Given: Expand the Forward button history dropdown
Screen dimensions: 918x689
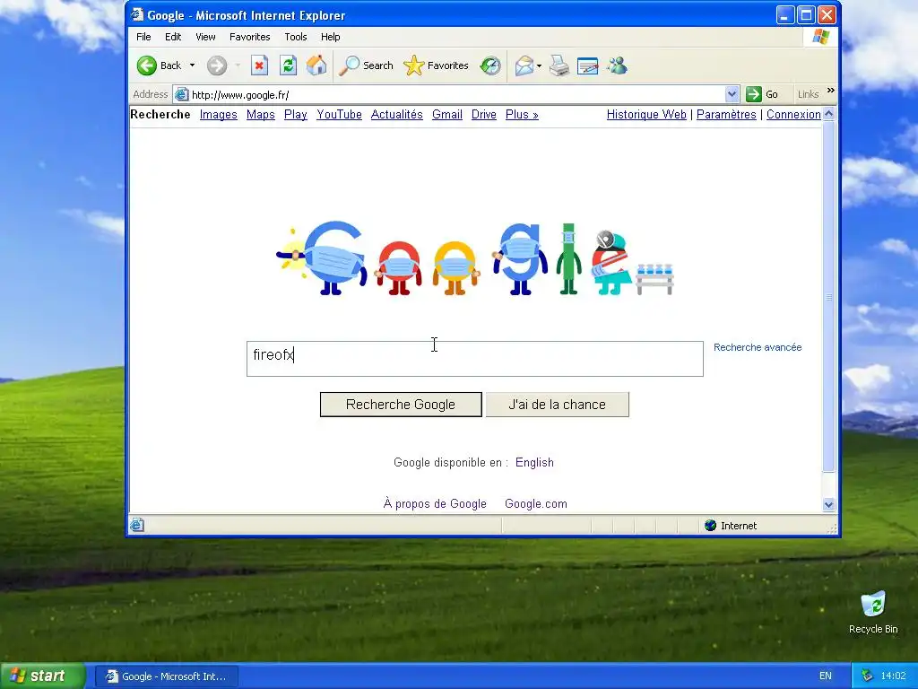Looking at the screenshot, I should (238, 65).
